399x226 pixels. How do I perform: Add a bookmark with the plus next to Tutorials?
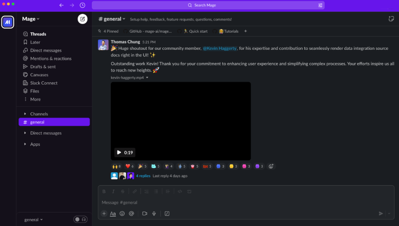tap(245, 31)
